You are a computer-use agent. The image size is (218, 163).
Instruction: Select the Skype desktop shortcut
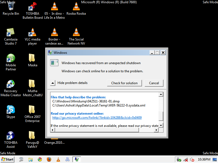[11, 112]
